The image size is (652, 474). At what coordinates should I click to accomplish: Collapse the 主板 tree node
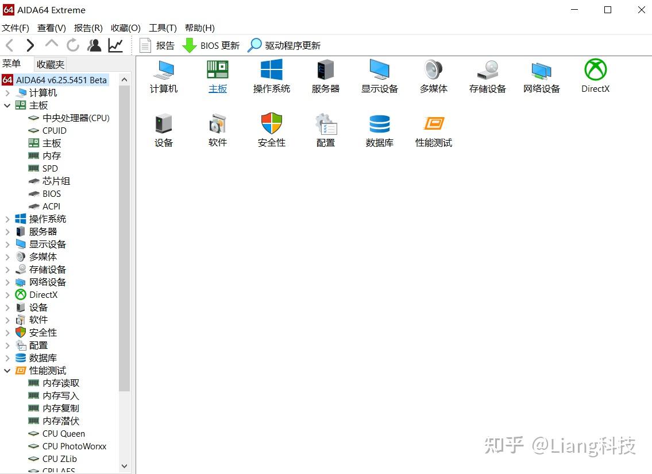[x=7, y=106]
